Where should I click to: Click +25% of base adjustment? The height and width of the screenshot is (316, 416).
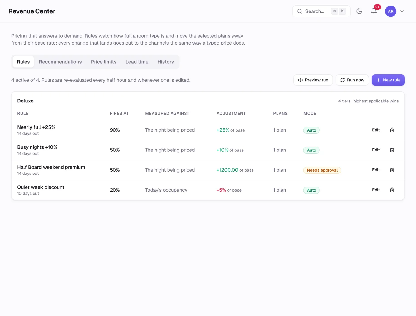230,130
